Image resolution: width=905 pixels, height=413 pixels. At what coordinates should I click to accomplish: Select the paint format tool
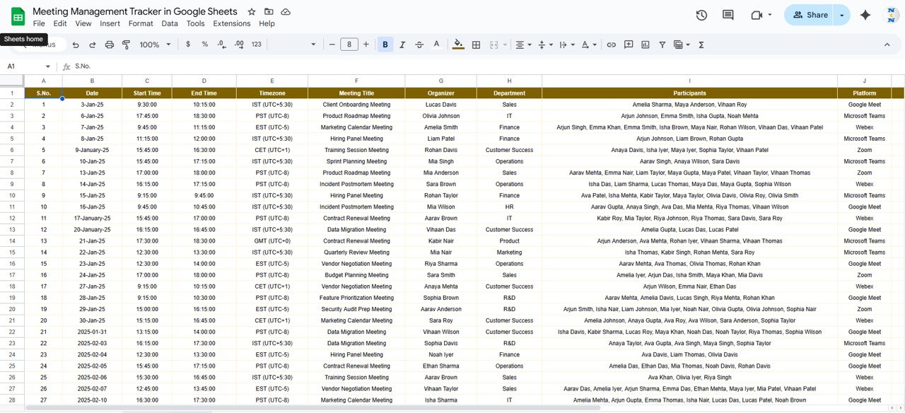coord(126,44)
